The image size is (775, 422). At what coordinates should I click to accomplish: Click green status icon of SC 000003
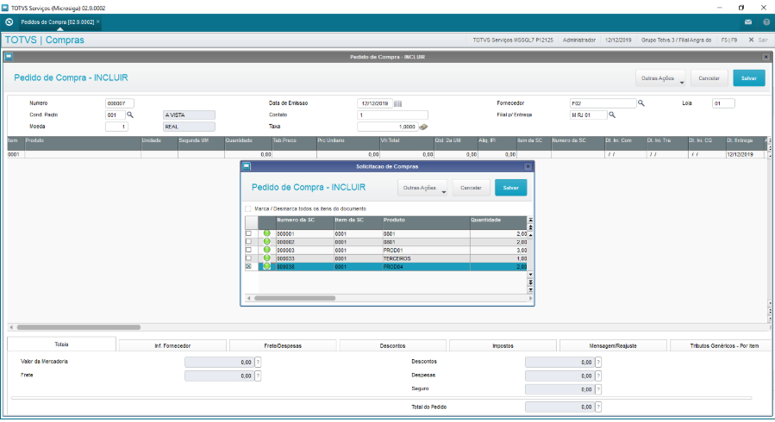[267, 250]
